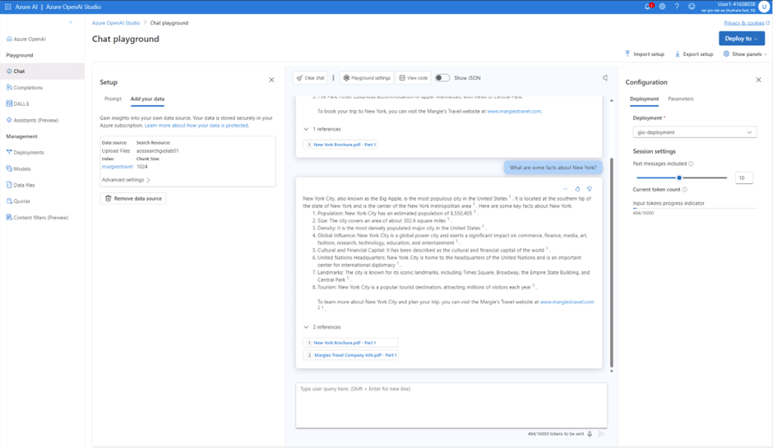Switch to the Prompt tab

point(113,99)
